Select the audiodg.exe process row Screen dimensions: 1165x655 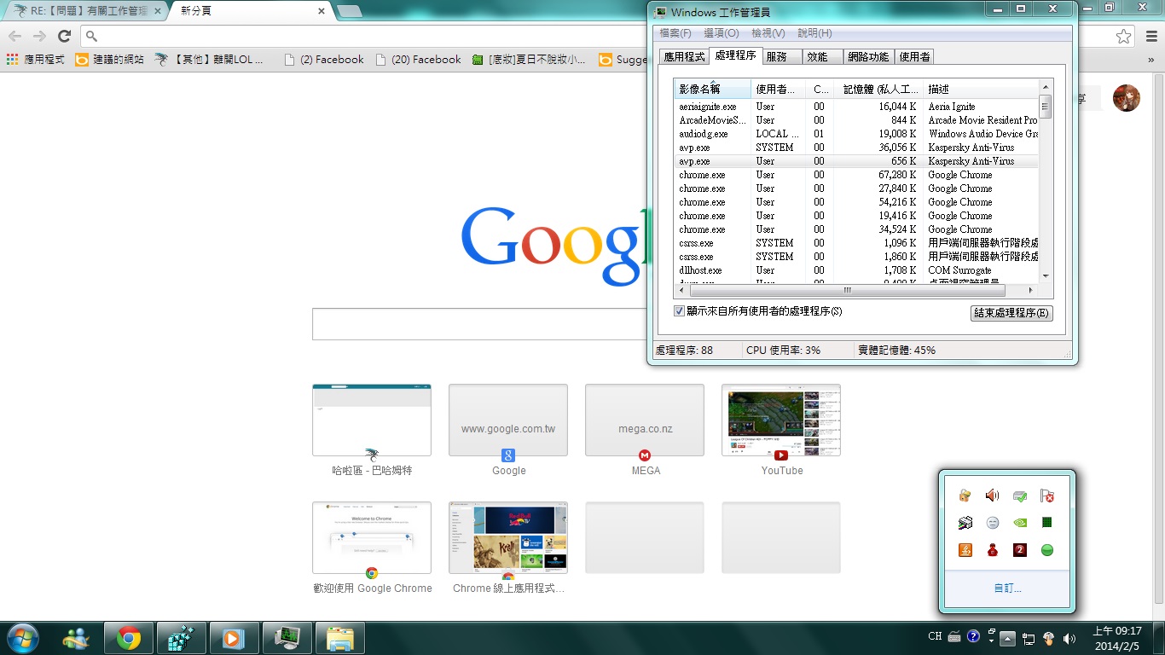tap(704, 134)
